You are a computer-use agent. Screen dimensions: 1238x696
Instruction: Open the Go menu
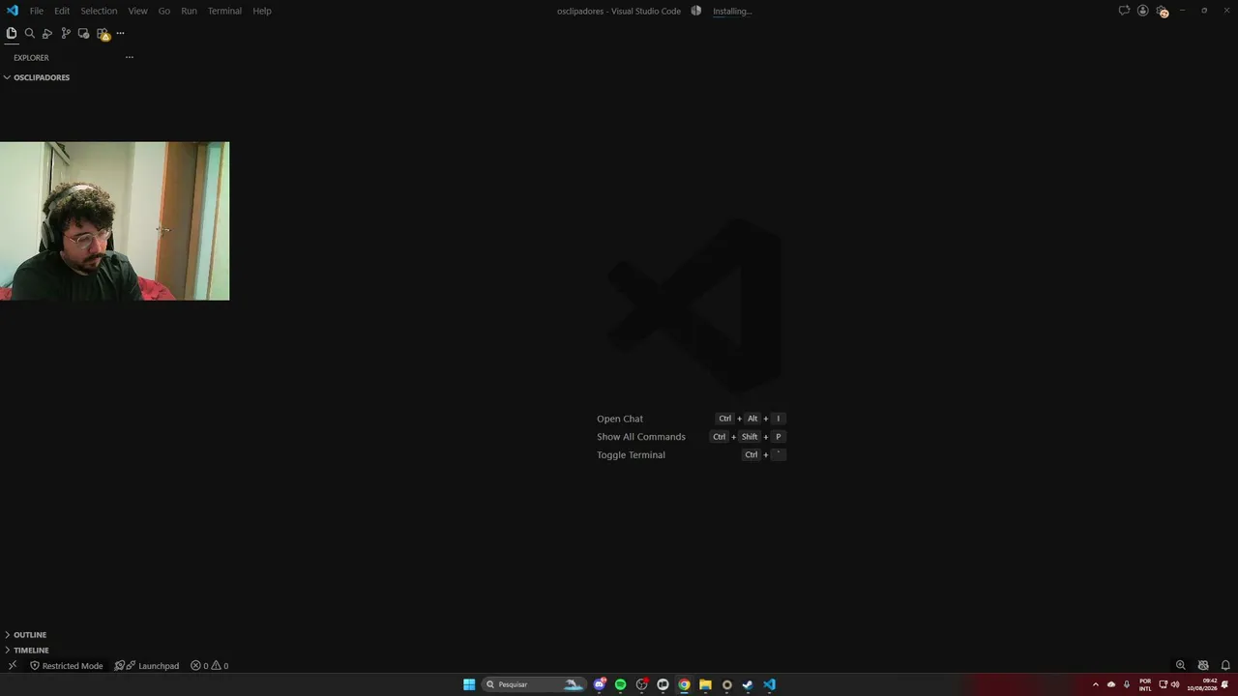pos(164,11)
